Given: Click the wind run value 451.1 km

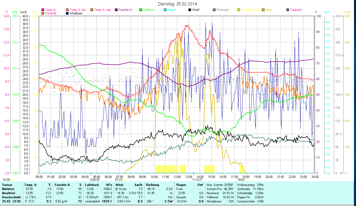Looking at the screenshot, I should 123,197.
